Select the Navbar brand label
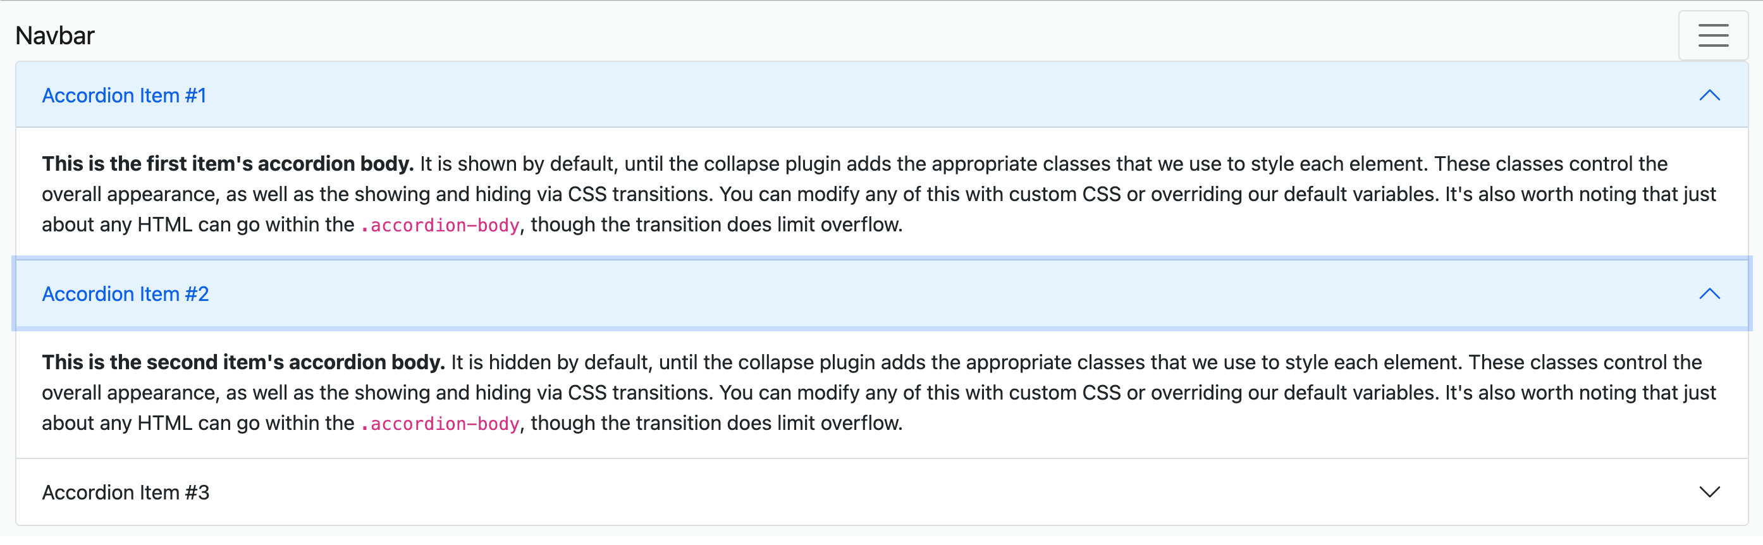1763x545 pixels. point(55,34)
